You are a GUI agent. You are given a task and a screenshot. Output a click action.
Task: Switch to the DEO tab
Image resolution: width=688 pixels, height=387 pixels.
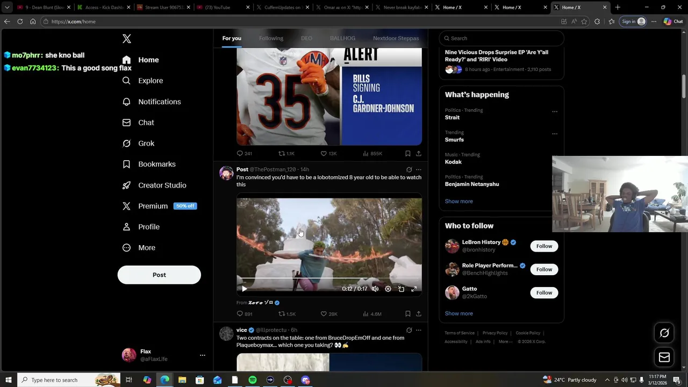pyautogui.click(x=306, y=38)
